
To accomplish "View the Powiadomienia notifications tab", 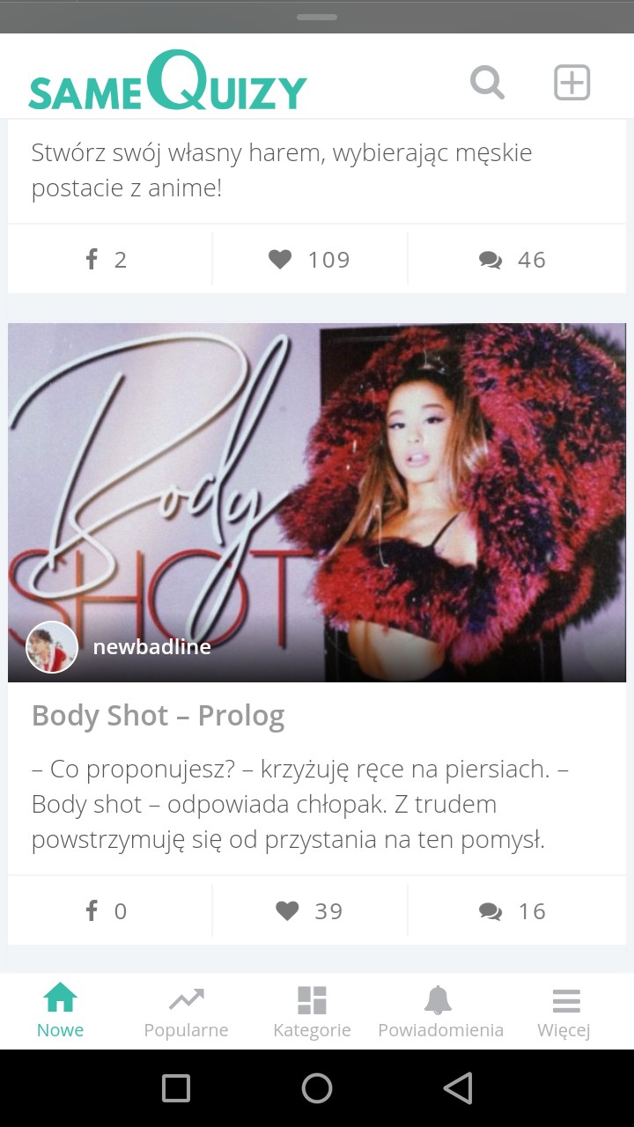I will tap(440, 1012).
